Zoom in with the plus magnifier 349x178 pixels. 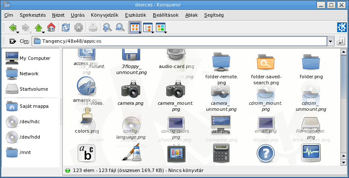pyautogui.click(x=107, y=27)
